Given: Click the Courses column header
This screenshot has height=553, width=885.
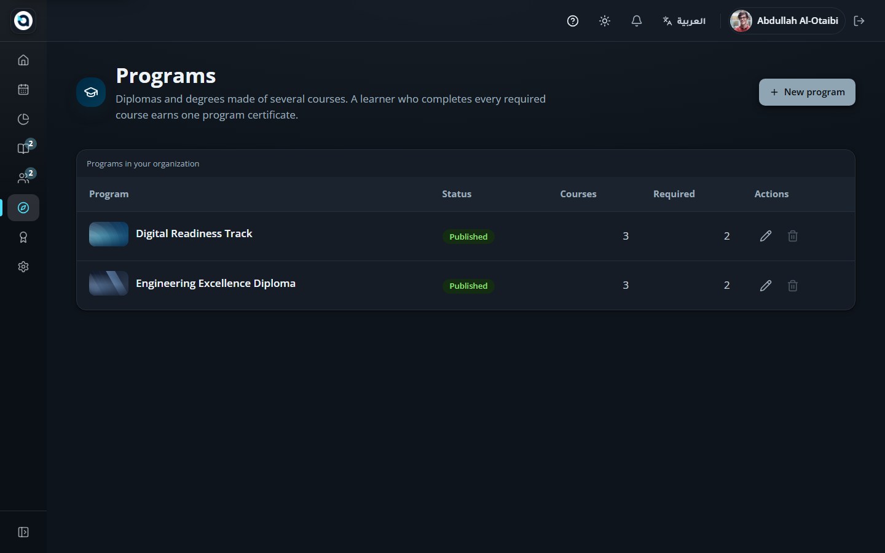Looking at the screenshot, I should tap(578, 194).
